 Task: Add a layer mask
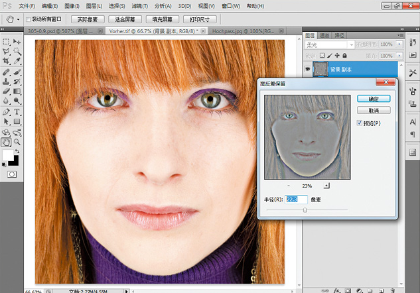tap(348, 290)
